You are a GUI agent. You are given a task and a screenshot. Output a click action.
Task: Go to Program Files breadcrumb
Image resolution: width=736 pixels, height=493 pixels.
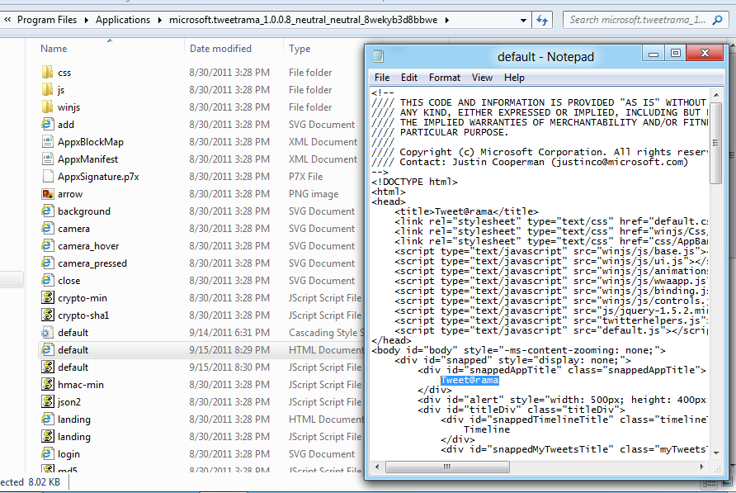[x=47, y=20]
